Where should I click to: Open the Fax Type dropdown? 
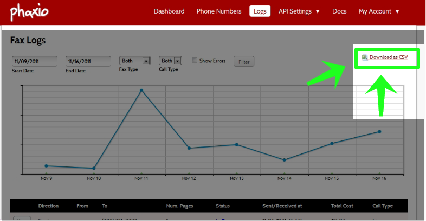[134, 61]
